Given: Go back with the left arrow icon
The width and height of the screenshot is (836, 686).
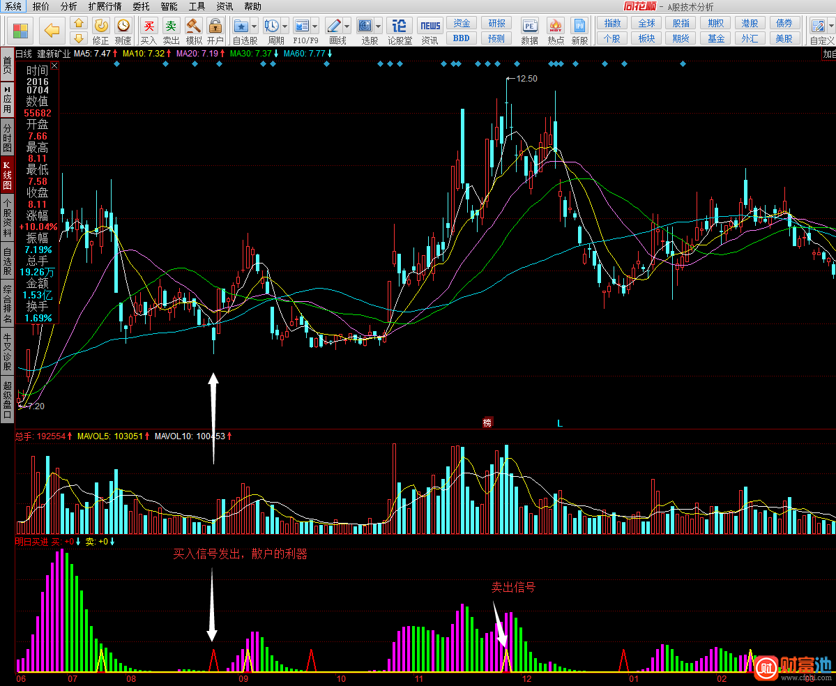Looking at the screenshot, I should (52, 31).
